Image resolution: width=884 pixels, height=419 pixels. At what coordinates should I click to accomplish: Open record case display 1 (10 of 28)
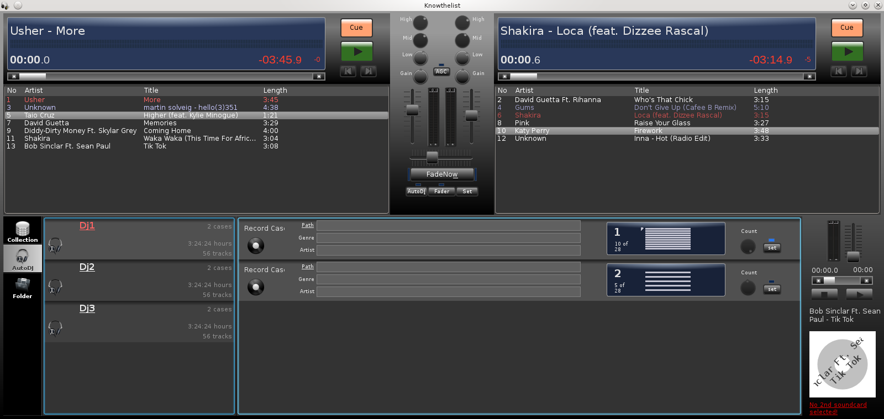(x=666, y=238)
